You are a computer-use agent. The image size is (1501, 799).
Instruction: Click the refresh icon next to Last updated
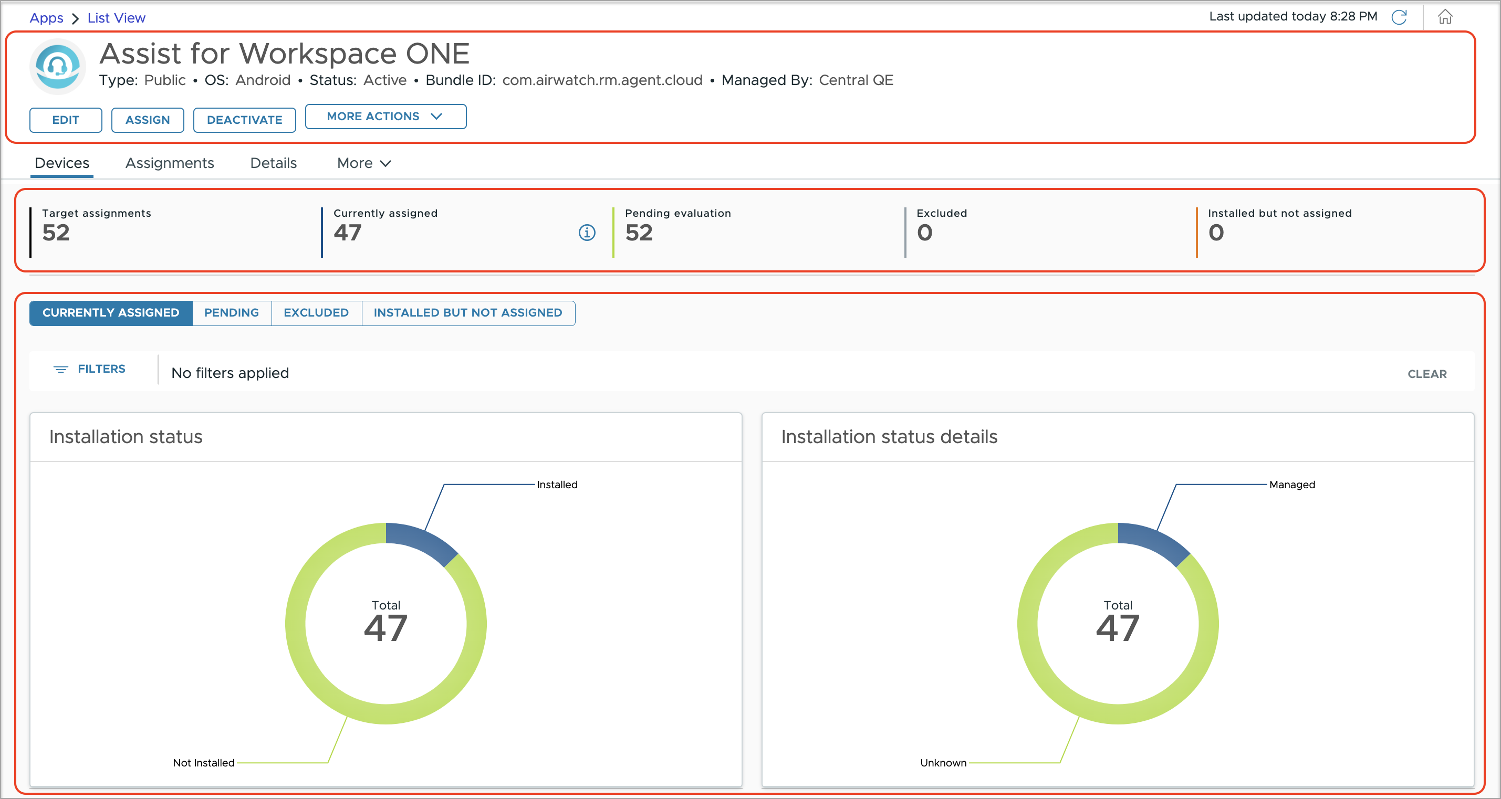coord(1399,17)
